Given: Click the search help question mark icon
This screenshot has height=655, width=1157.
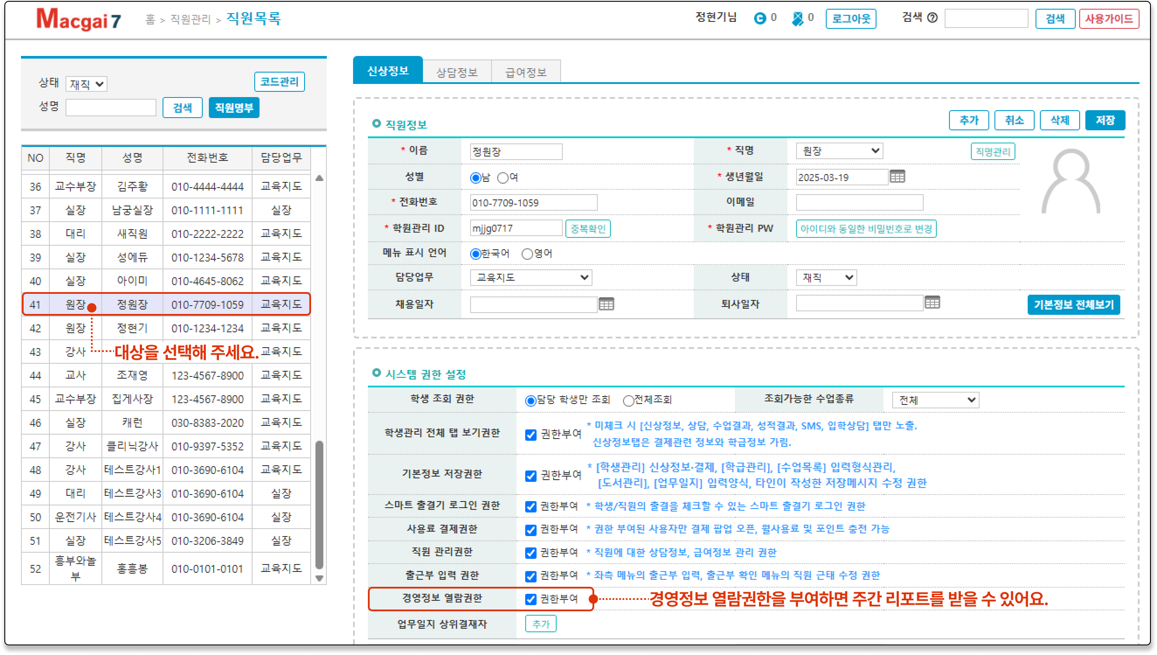Looking at the screenshot, I should tap(933, 18).
